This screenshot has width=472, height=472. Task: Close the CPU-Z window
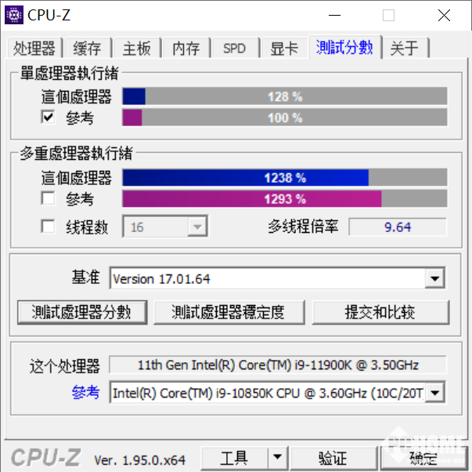444,15
